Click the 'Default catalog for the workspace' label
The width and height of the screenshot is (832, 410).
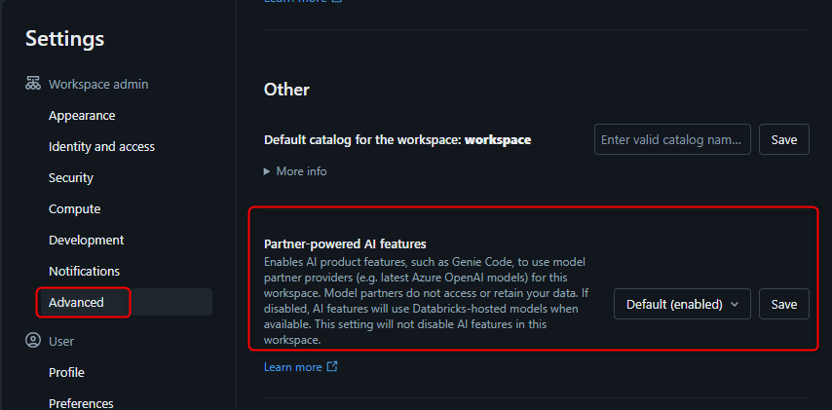397,140
